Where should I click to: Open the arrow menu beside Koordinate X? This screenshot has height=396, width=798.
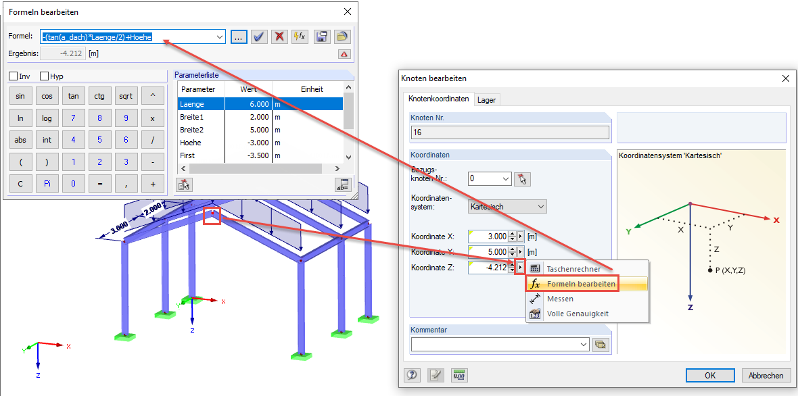[x=520, y=237]
